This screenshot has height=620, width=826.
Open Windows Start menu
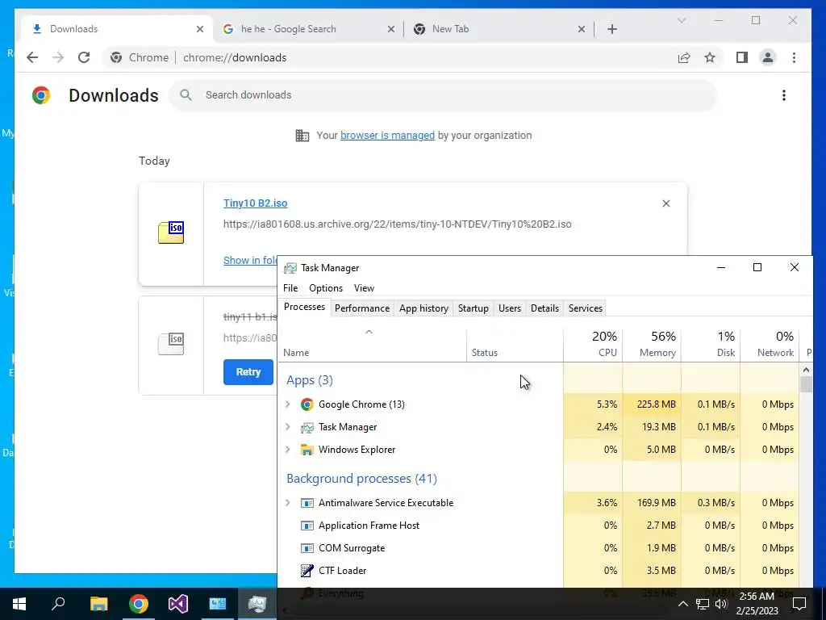(19, 604)
